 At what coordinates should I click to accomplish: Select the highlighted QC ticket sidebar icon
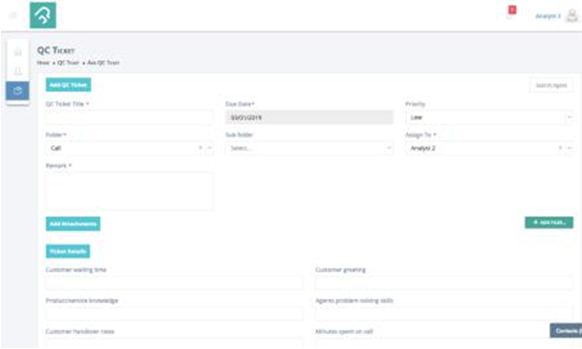point(17,91)
